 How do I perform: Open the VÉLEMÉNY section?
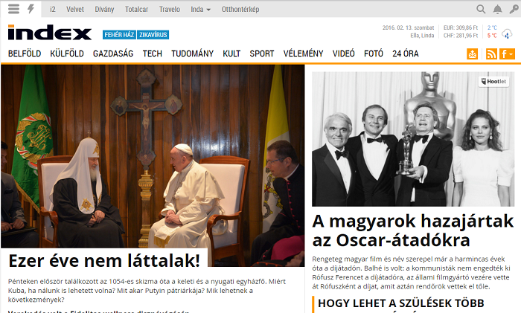point(303,54)
